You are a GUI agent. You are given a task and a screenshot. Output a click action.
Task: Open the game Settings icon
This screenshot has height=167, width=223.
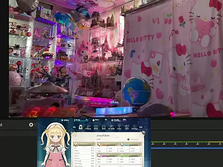coord(134,127)
